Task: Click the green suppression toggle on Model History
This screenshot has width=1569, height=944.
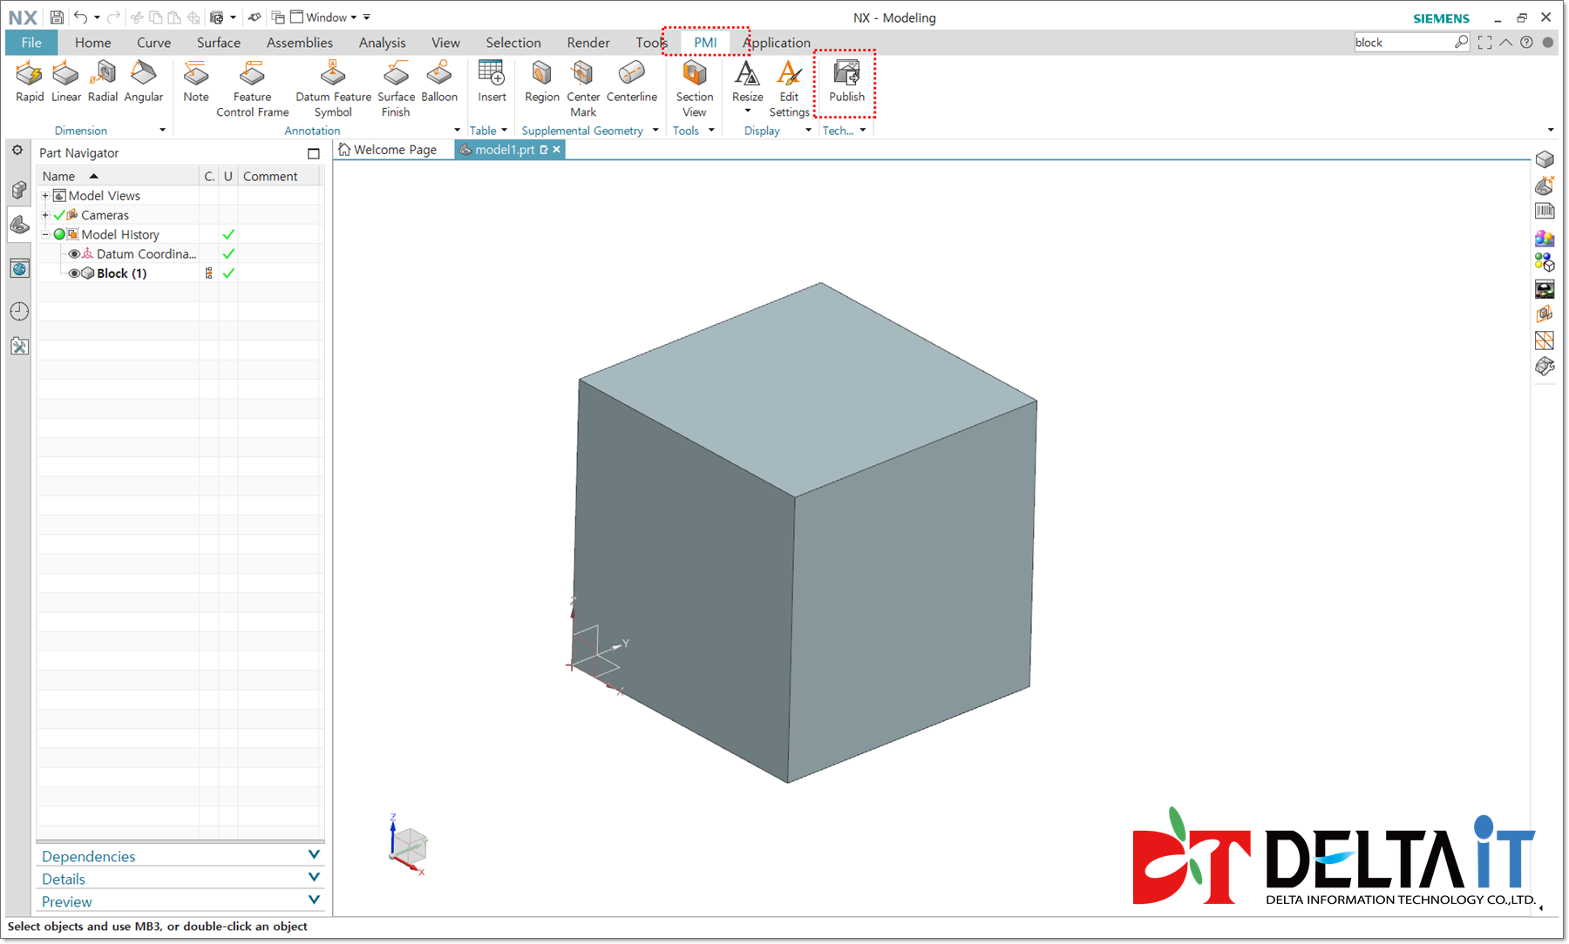Action: (x=58, y=234)
